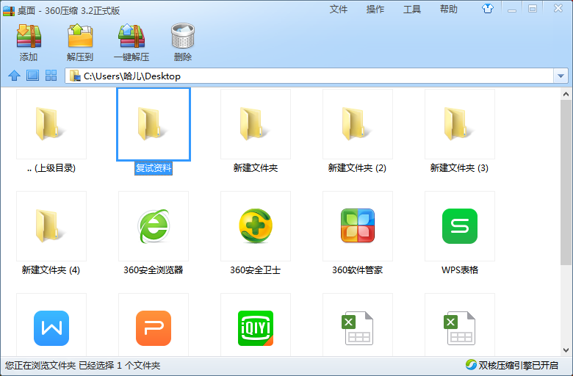The width and height of the screenshot is (573, 376).
Task: Open the skin (shirt) icon in title bar
Action: tap(488, 8)
